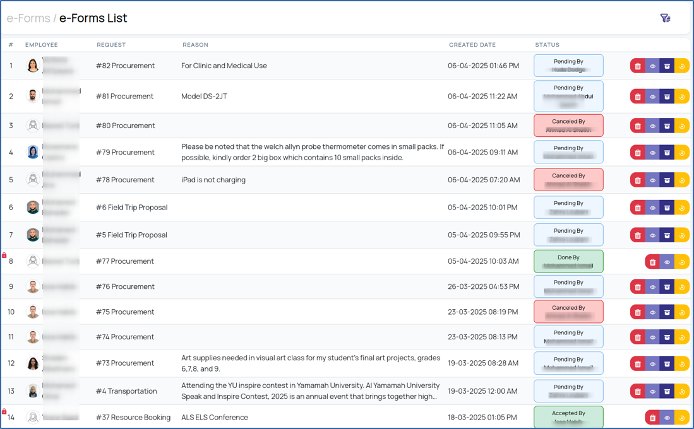This screenshot has width=694, height=429.
Task: Delete the #6 Field Trip Proposal
Action: pyautogui.click(x=638, y=208)
